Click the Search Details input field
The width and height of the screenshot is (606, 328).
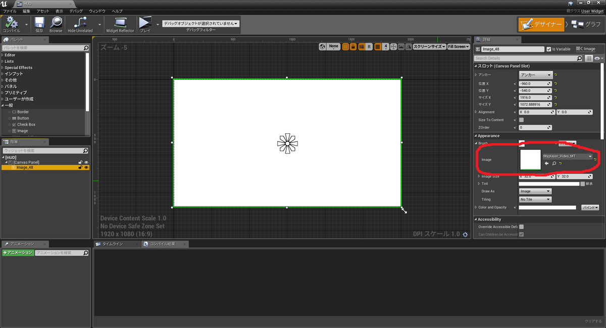coord(525,59)
